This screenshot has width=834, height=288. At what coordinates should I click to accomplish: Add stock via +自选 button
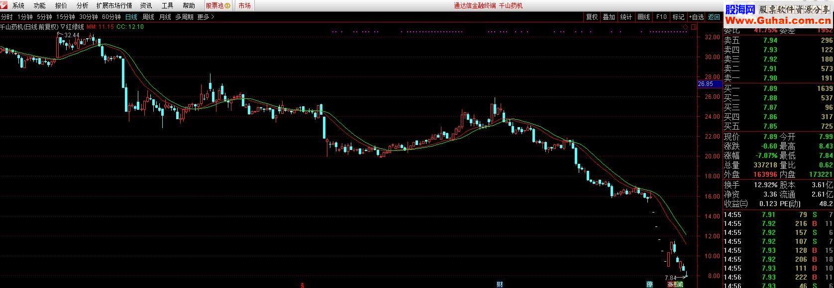tap(697, 17)
